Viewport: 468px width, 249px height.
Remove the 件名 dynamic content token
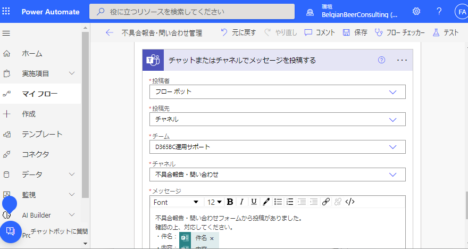[x=212, y=238]
